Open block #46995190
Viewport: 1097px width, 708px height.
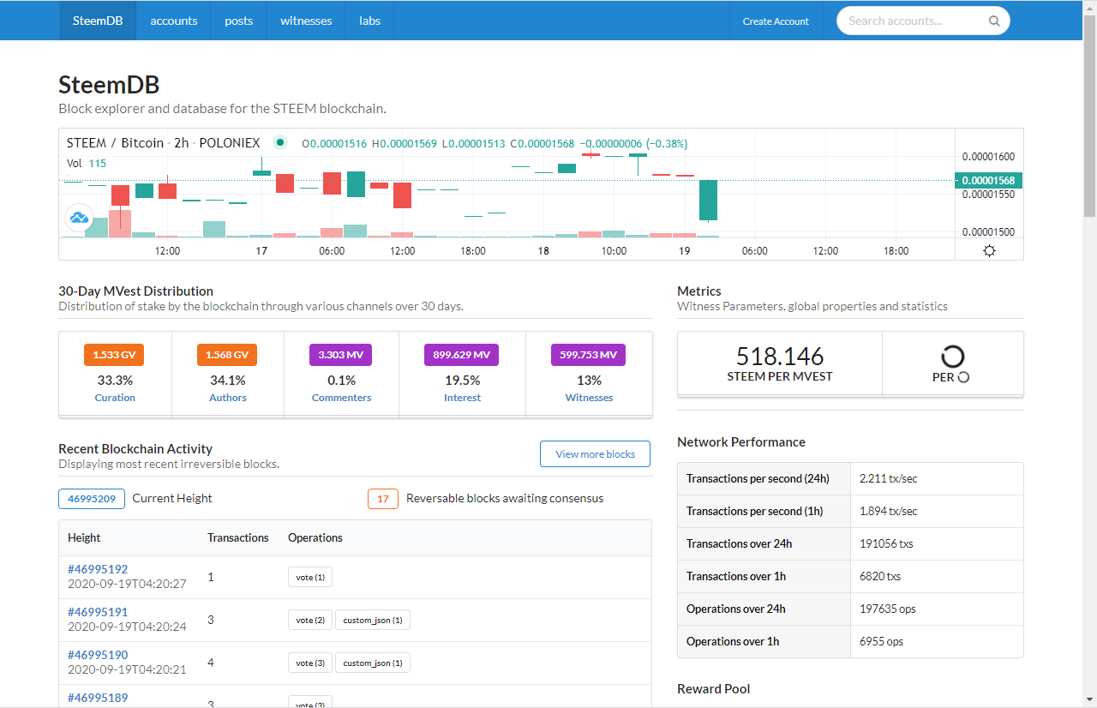click(x=98, y=655)
